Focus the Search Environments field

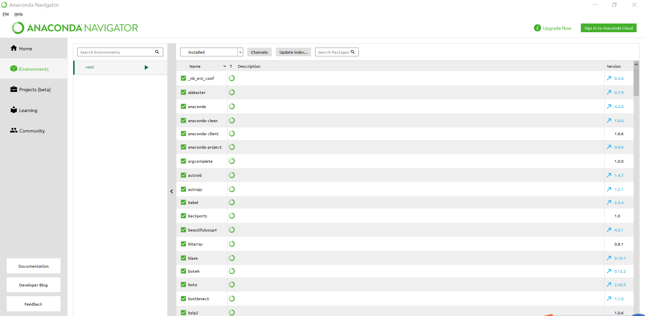pyautogui.click(x=120, y=52)
